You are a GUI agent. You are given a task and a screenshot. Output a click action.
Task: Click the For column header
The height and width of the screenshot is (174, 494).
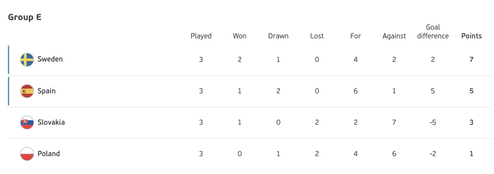(356, 36)
